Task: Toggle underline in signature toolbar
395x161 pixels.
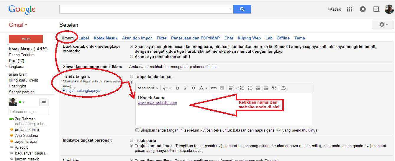Action: 194,88
